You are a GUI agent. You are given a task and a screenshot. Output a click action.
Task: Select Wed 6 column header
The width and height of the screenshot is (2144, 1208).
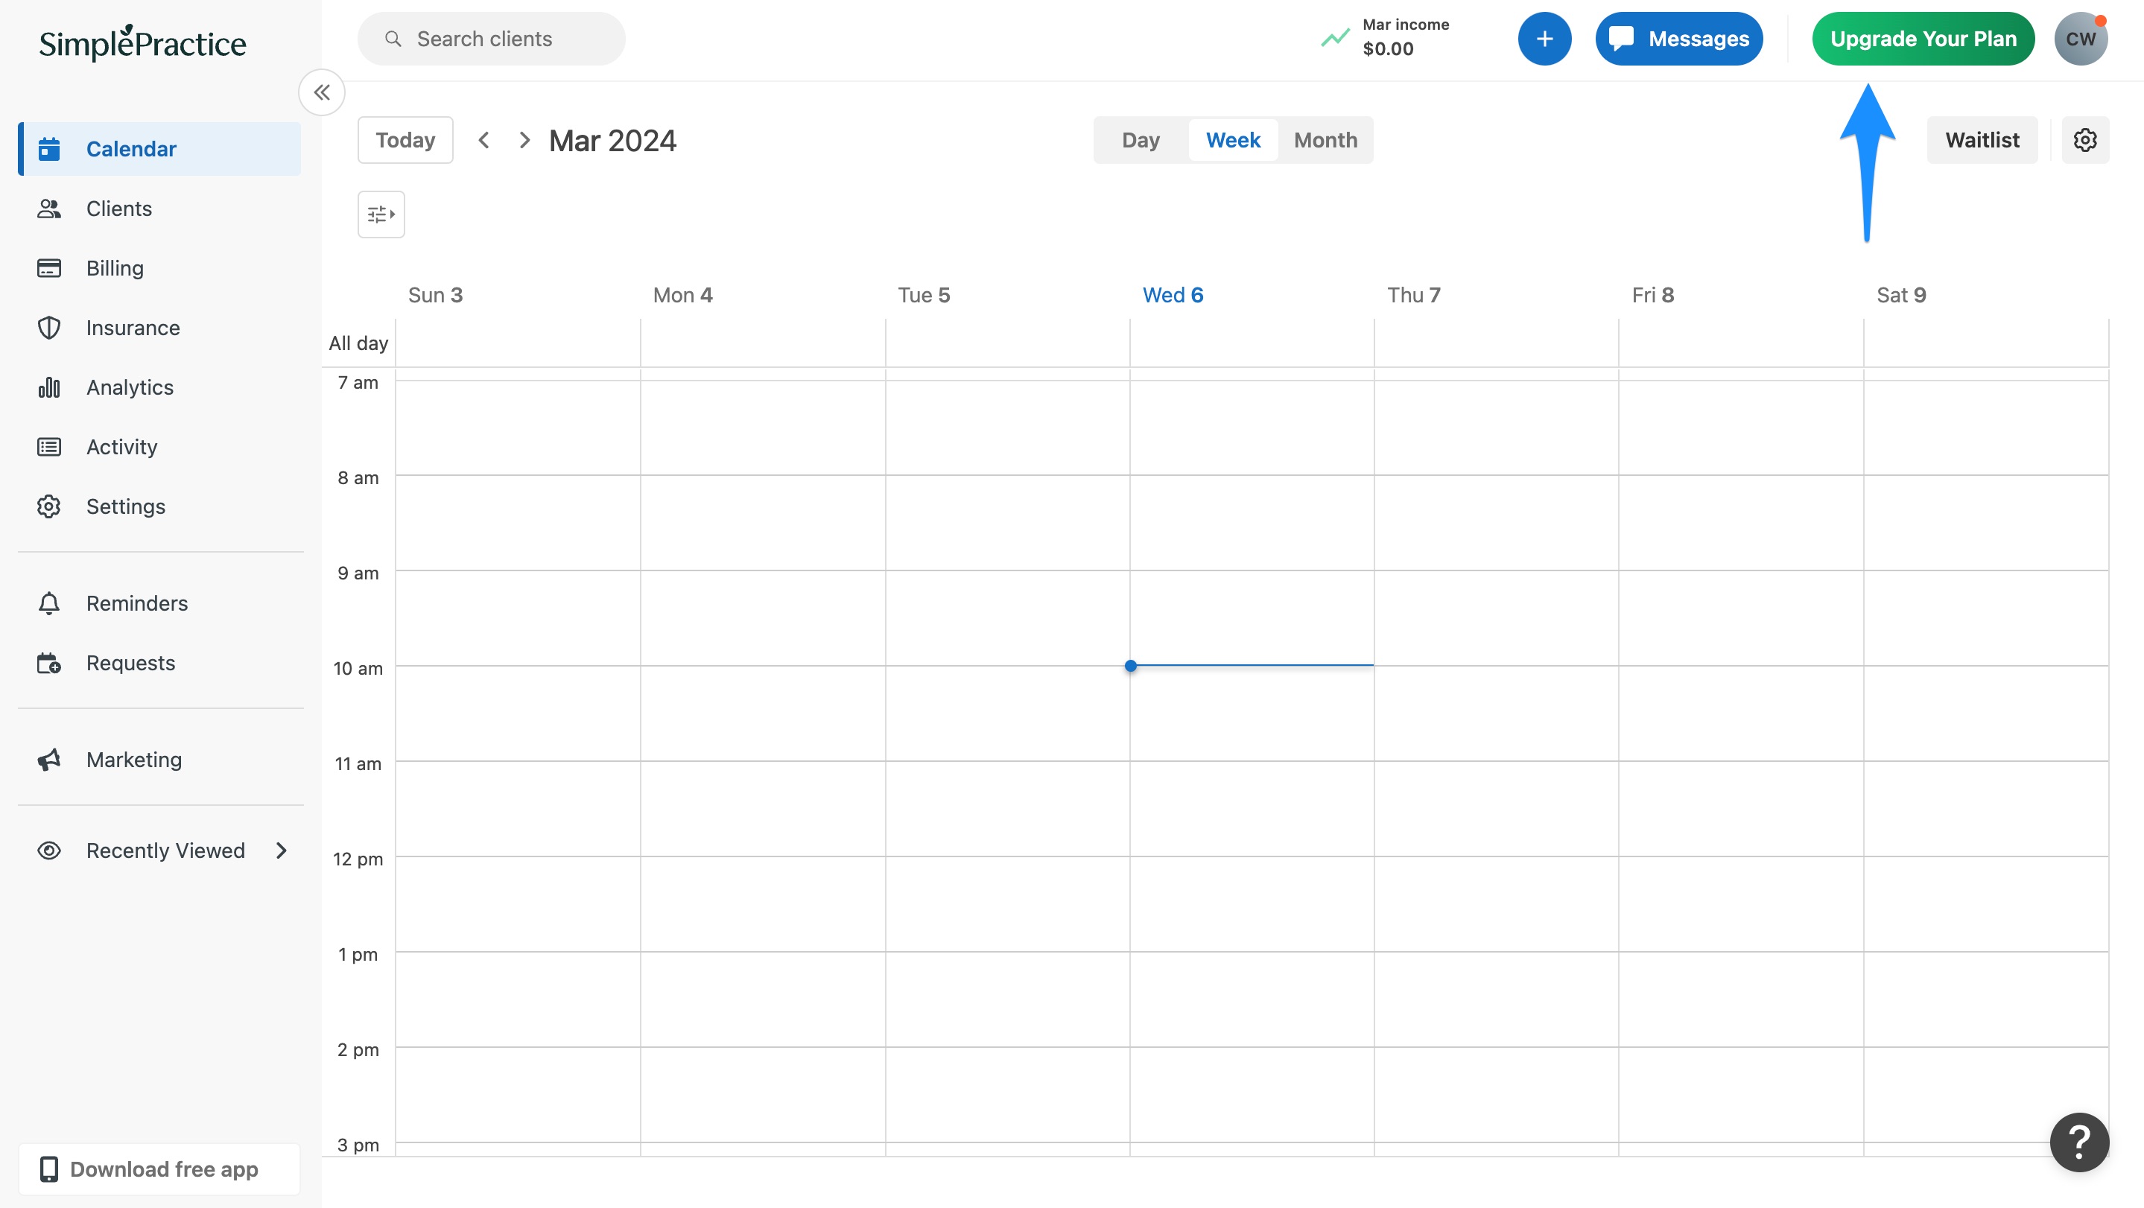(1173, 296)
